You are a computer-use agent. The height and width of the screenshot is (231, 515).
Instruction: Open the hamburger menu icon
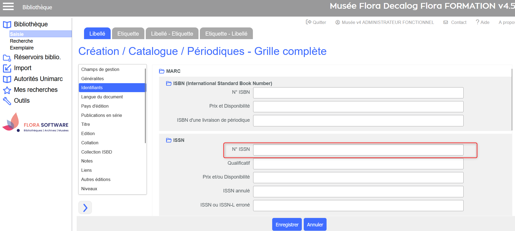tap(8, 6)
